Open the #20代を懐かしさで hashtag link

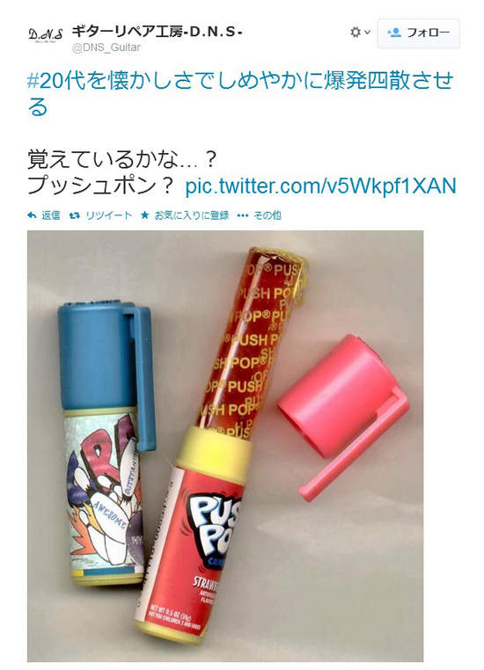coord(240,80)
